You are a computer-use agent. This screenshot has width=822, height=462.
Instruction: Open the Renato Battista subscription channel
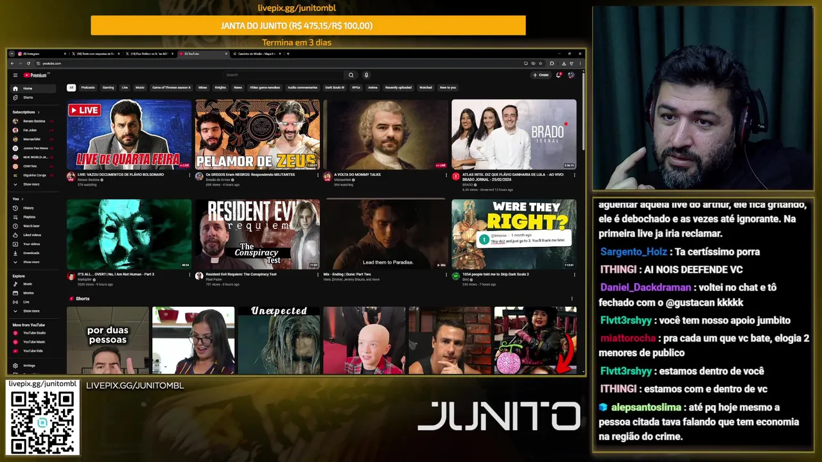33,121
